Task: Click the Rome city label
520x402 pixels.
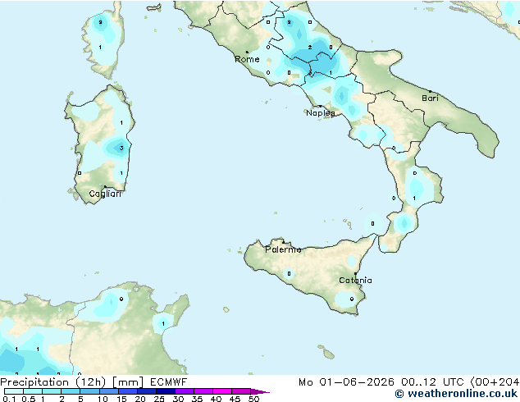Action: tap(247, 59)
